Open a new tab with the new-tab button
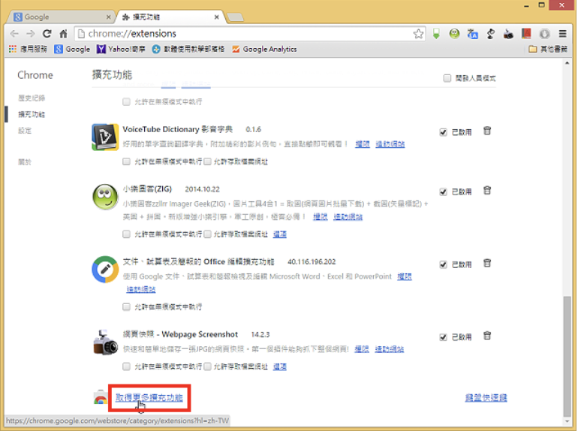 235,17
